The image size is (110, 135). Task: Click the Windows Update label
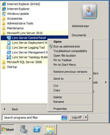pos(18,14)
